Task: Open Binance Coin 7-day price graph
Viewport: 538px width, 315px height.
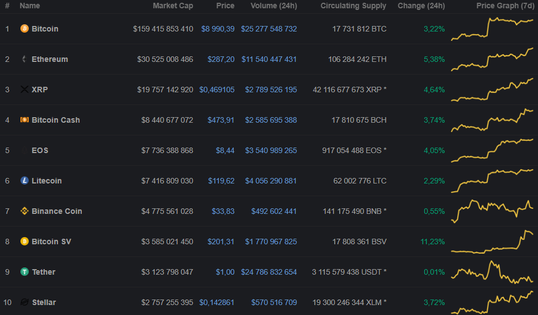Action: coord(492,211)
